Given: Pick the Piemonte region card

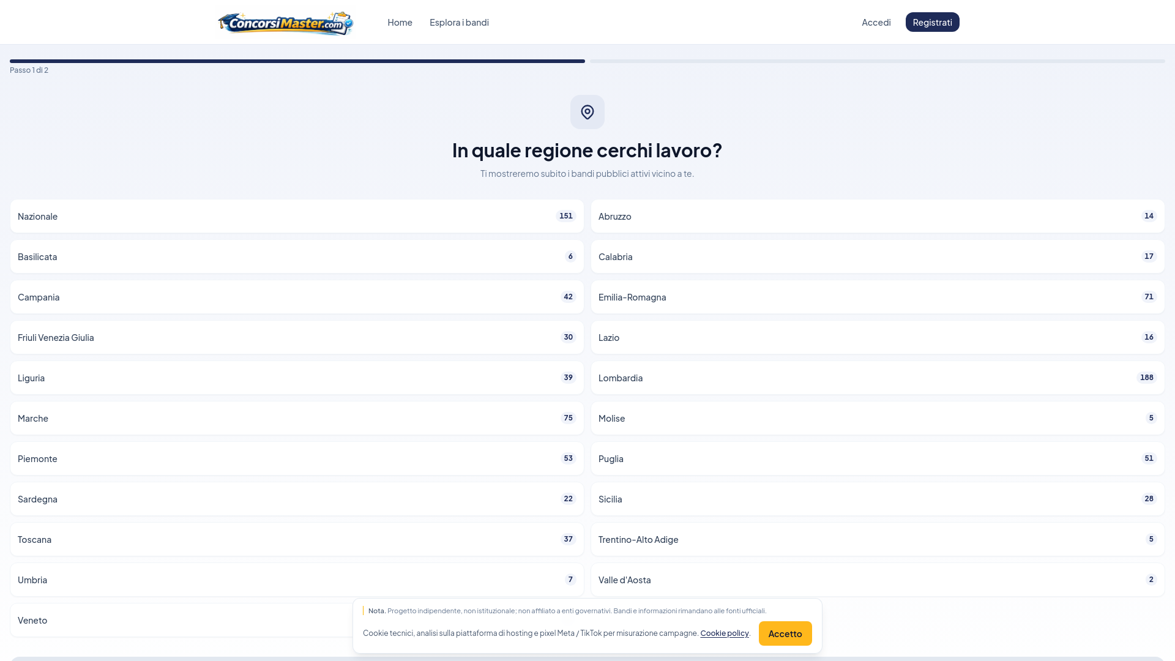Looking at the screenshot, I should [x=297, y=458].
